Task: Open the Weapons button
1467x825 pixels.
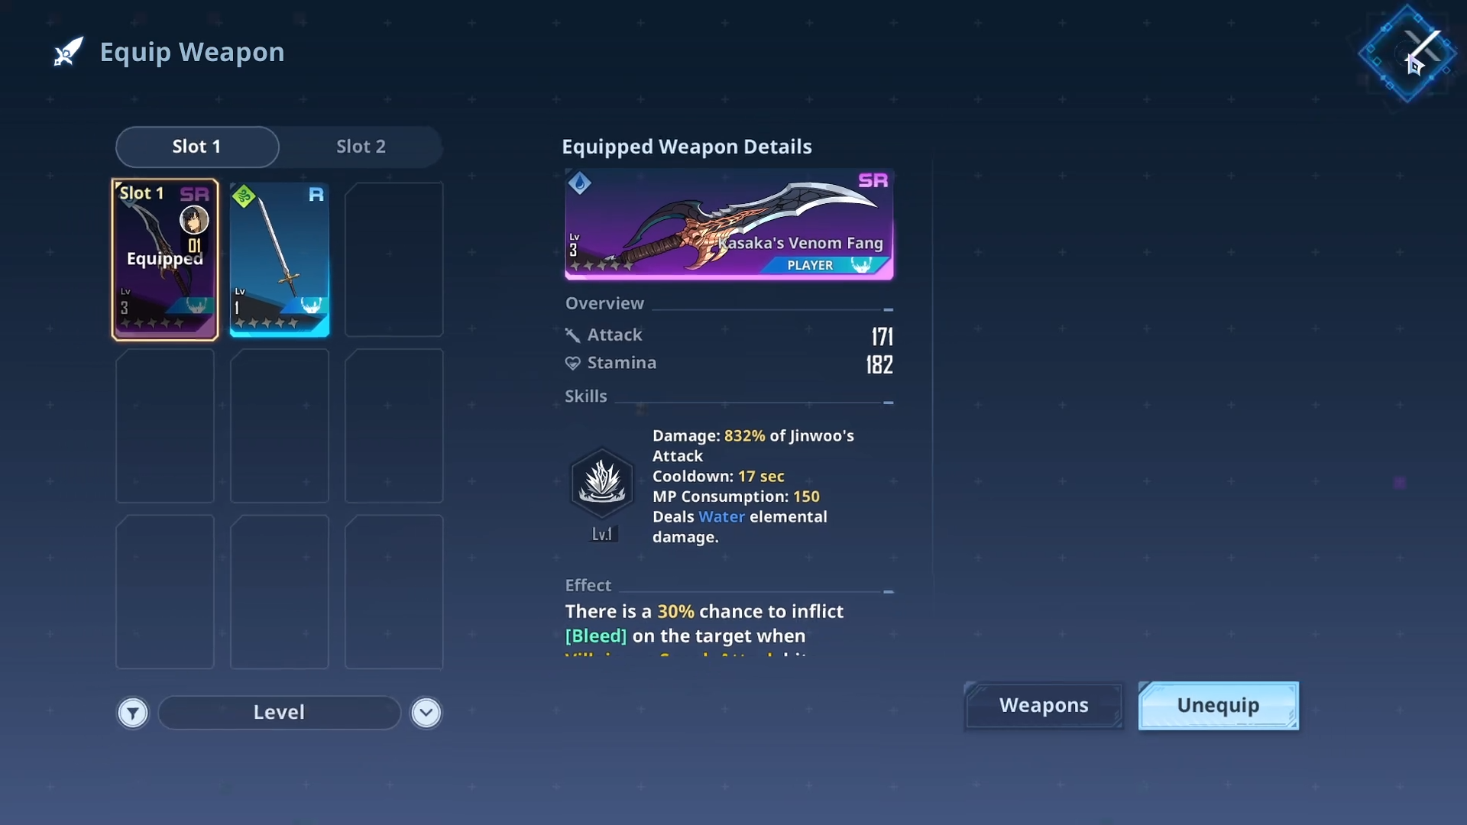Action: click(1044, 705)
